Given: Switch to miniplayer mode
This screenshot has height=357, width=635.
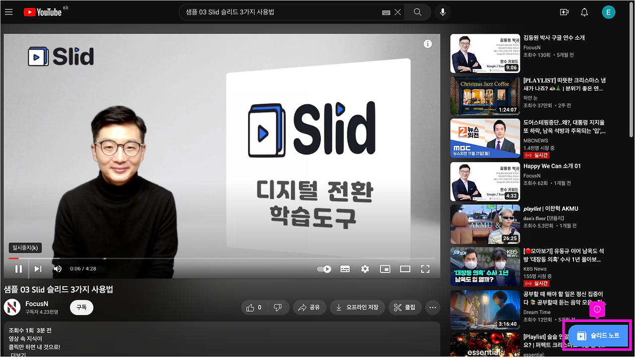Looking at the screenshot, I should click(385, 268).
